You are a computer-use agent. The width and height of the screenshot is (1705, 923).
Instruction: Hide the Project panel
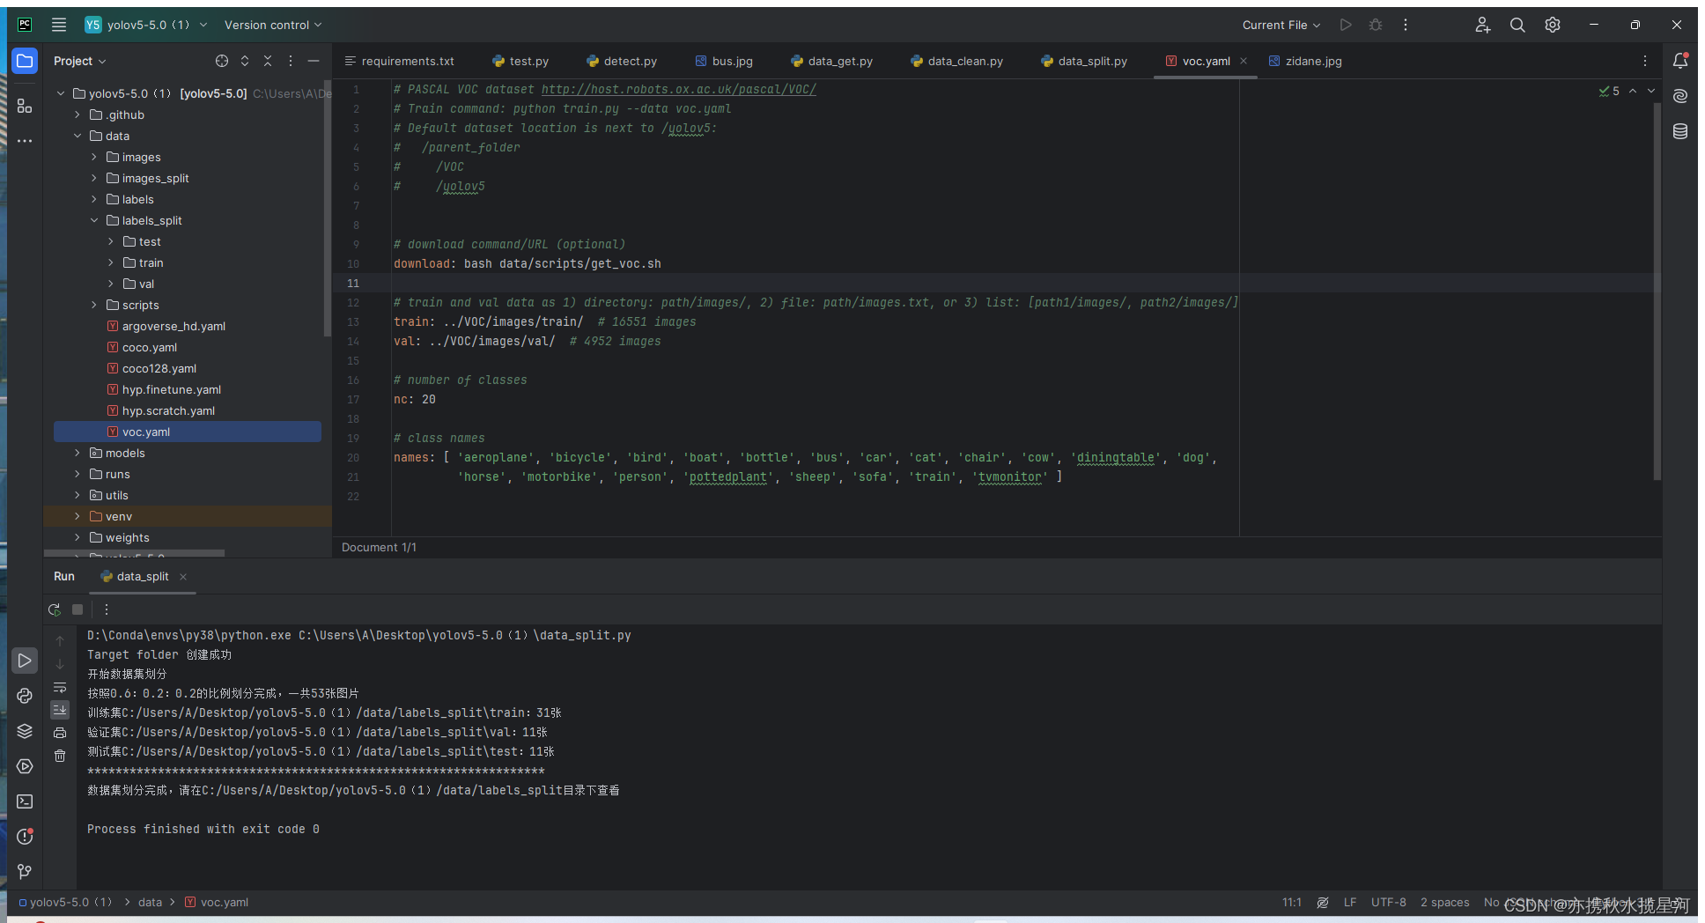click(314, 61)
